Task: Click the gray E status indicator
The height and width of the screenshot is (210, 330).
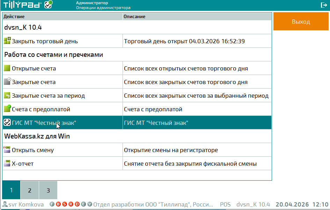Action: tap(83, 204)
